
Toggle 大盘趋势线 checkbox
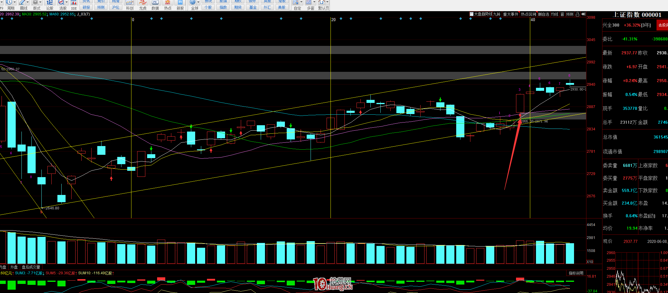pyautogui.click(x=472, y=14)
